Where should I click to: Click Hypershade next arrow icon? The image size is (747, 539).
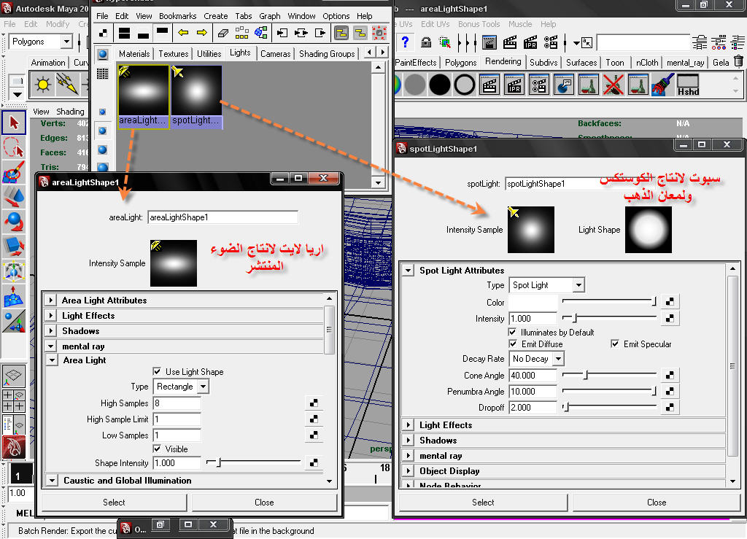pyautogui.click(x=202, y=33)
